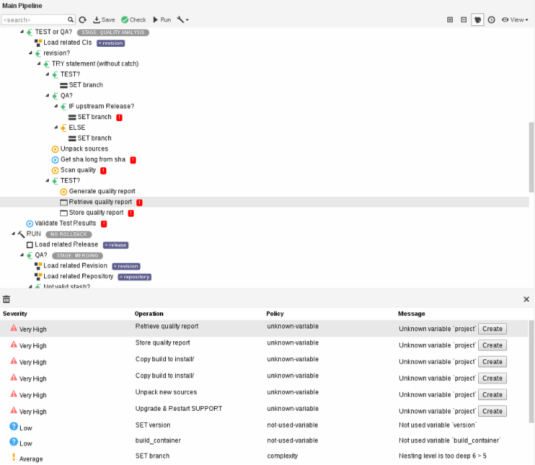Click the RUN hammer icon
This screenshot has height=465, width=535.
tap(21, 234)
